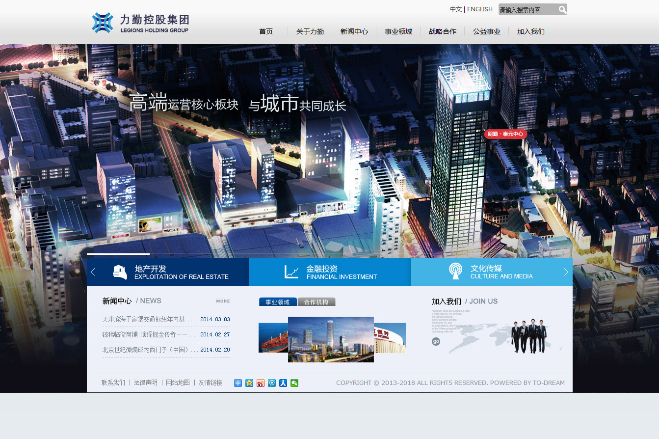This screenshot has width=659, height=439.
Task: Switch to the 合作机构 tab
Action: (x=316, y=302)
